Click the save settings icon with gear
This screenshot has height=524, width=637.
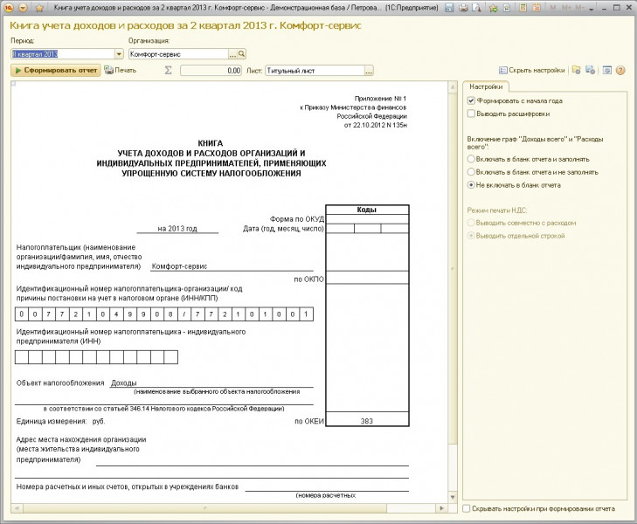pos(591,70)
